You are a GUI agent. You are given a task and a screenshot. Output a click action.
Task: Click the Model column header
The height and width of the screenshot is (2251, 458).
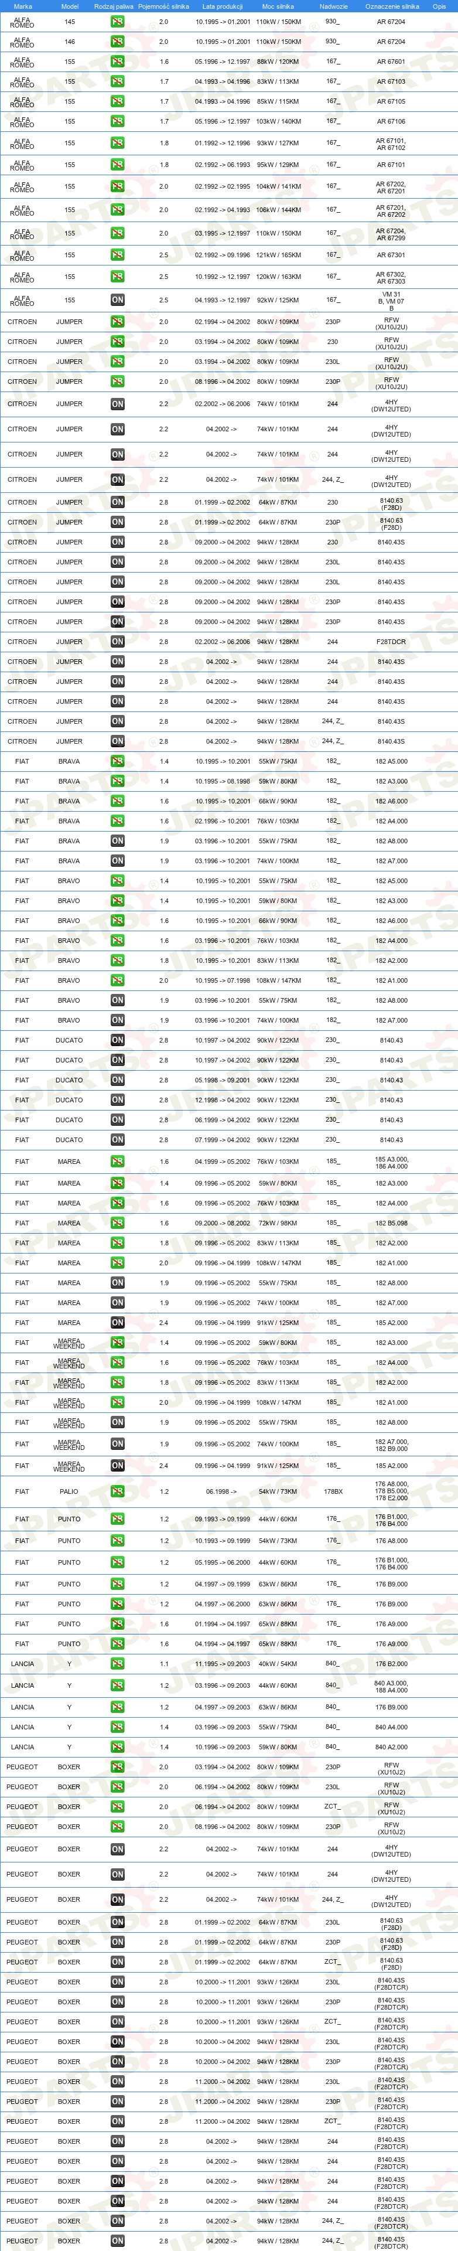point(70,6)
